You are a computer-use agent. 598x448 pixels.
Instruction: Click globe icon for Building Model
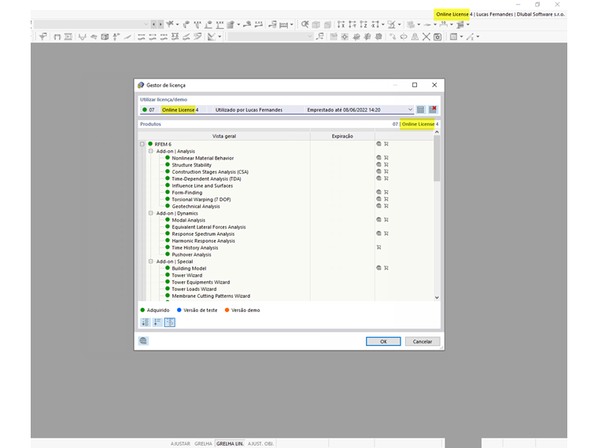click(x=378, y=268)
